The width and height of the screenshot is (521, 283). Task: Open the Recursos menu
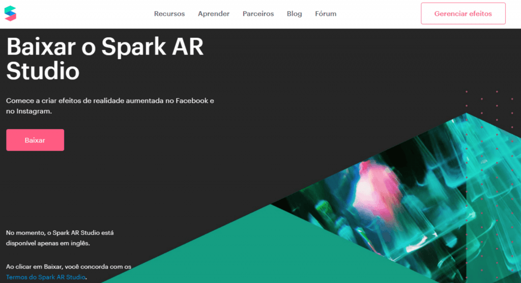[169, 14]
